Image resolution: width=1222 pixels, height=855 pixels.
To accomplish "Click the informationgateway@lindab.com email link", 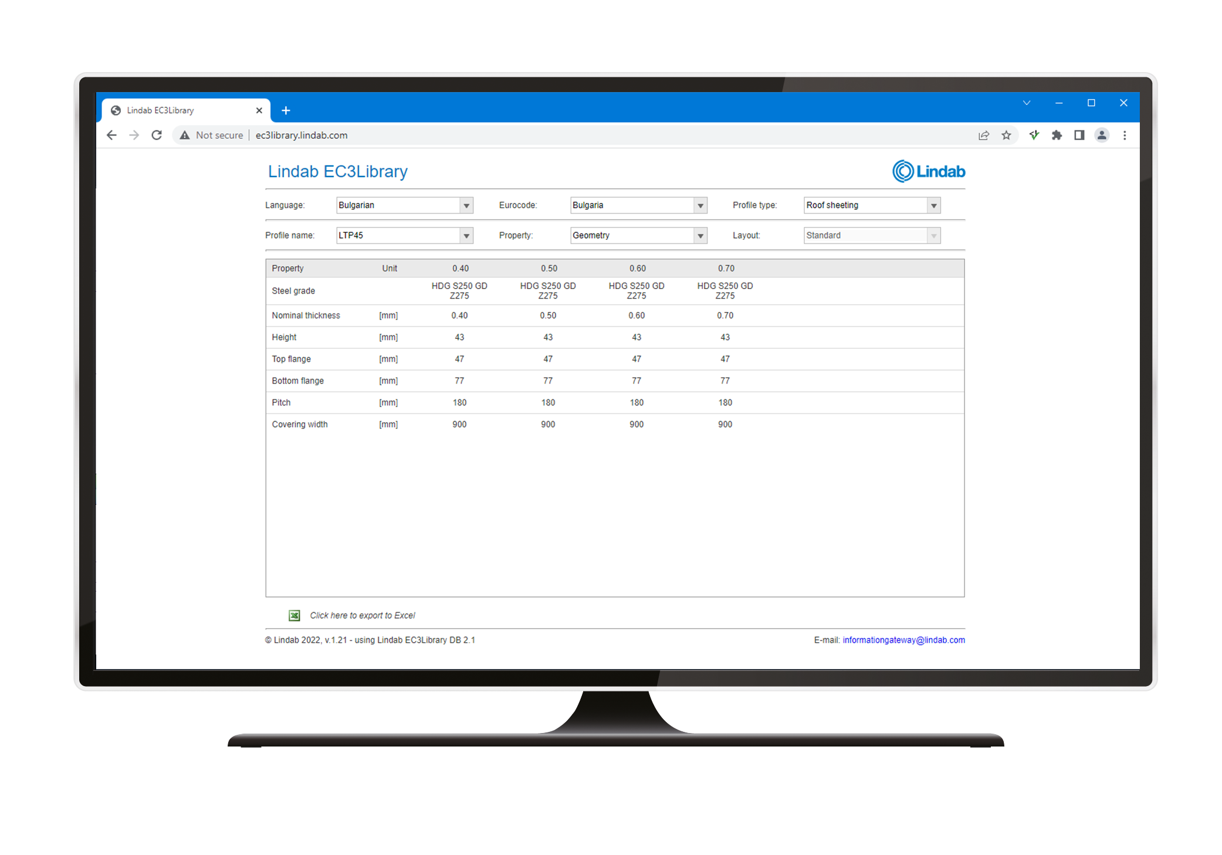I will pos(903,640).
